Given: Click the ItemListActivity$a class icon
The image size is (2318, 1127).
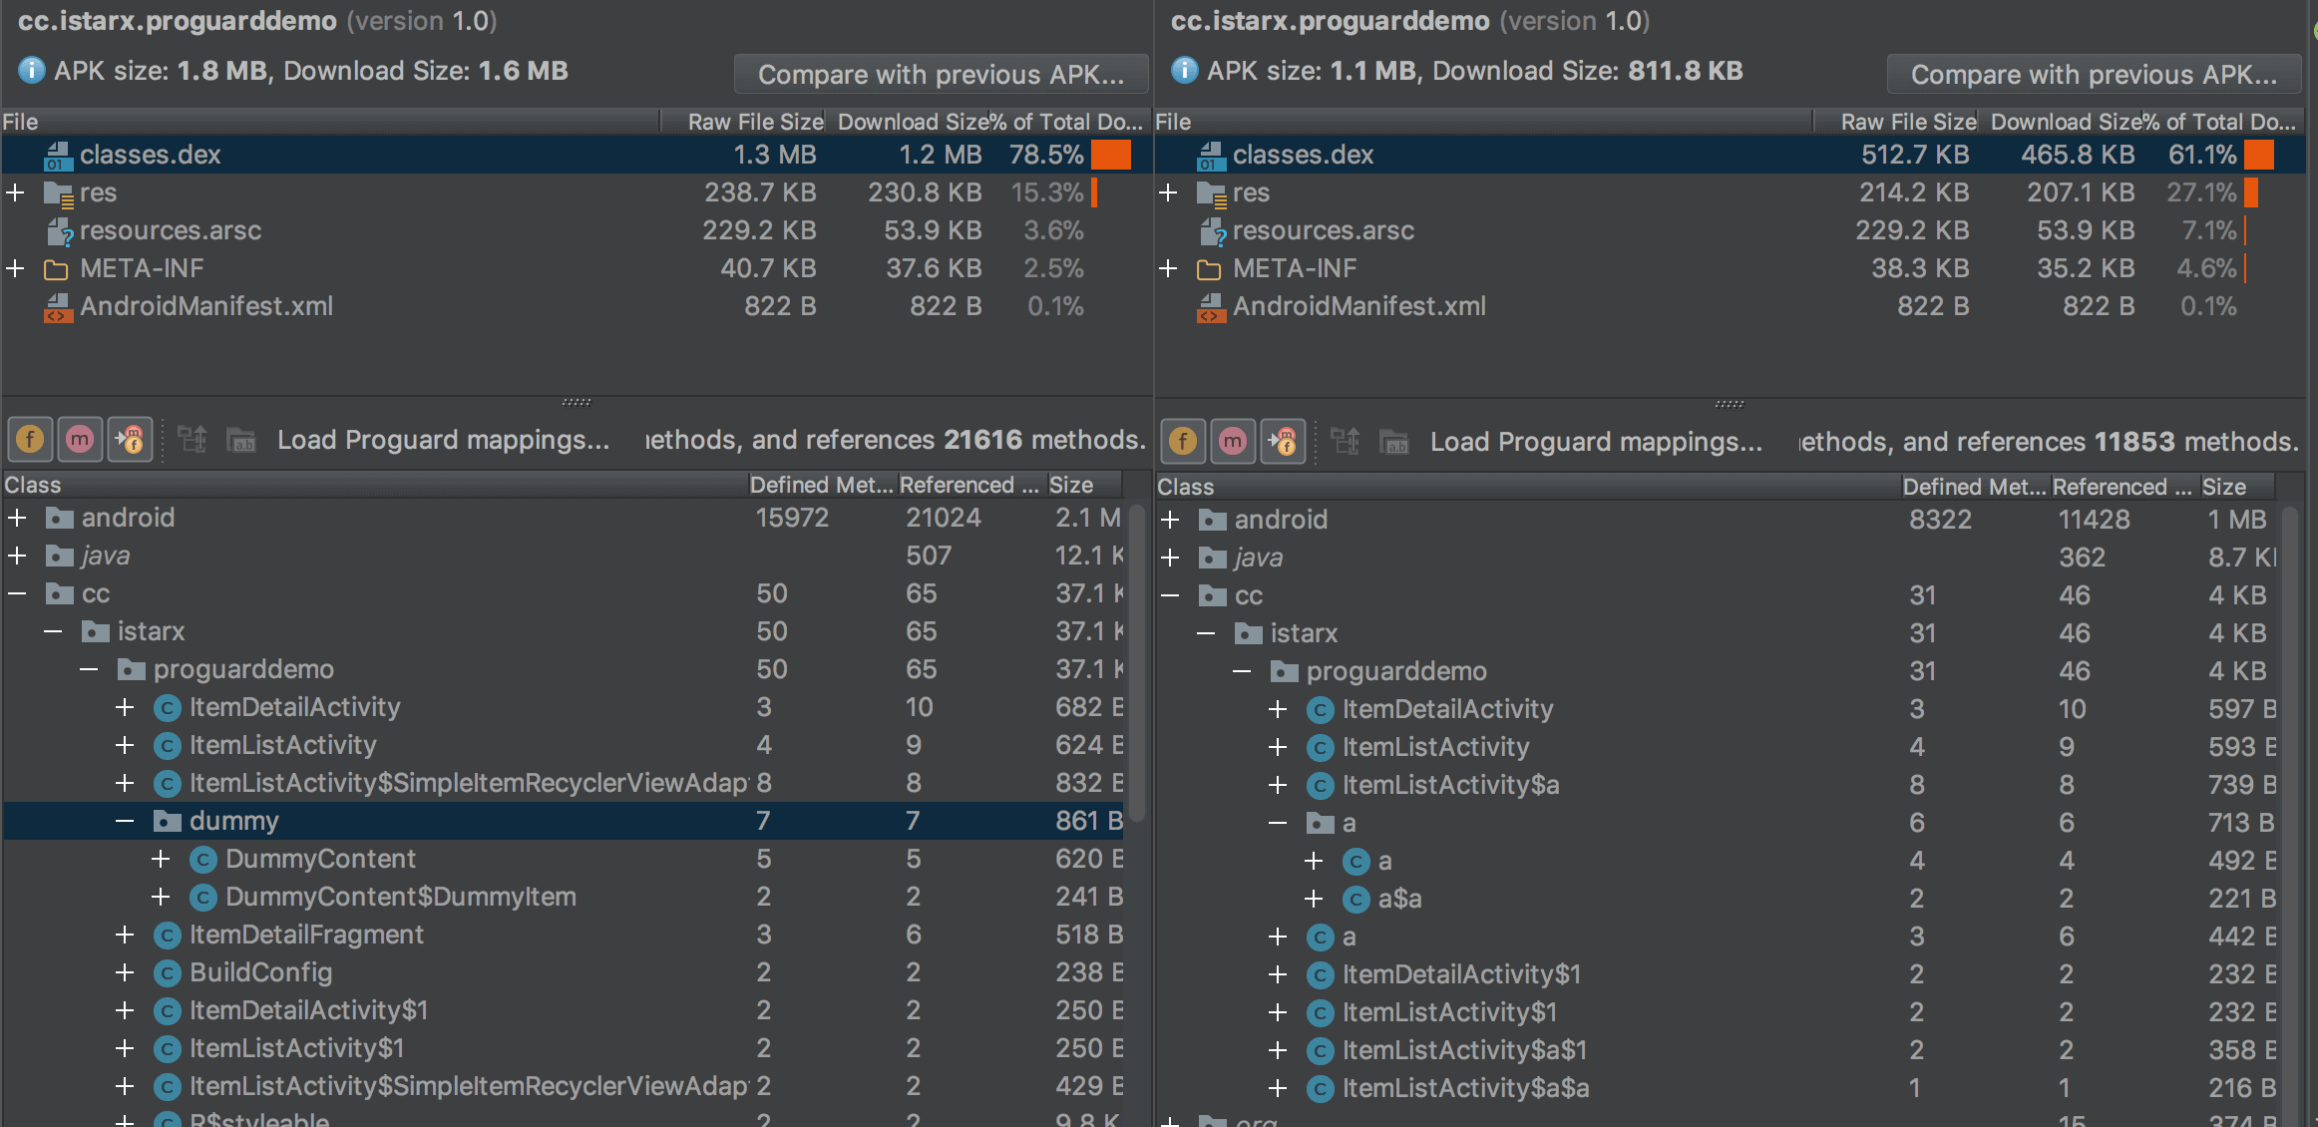Looking at the screenshot, I should pyautogui.click(x=1320, y=786).
